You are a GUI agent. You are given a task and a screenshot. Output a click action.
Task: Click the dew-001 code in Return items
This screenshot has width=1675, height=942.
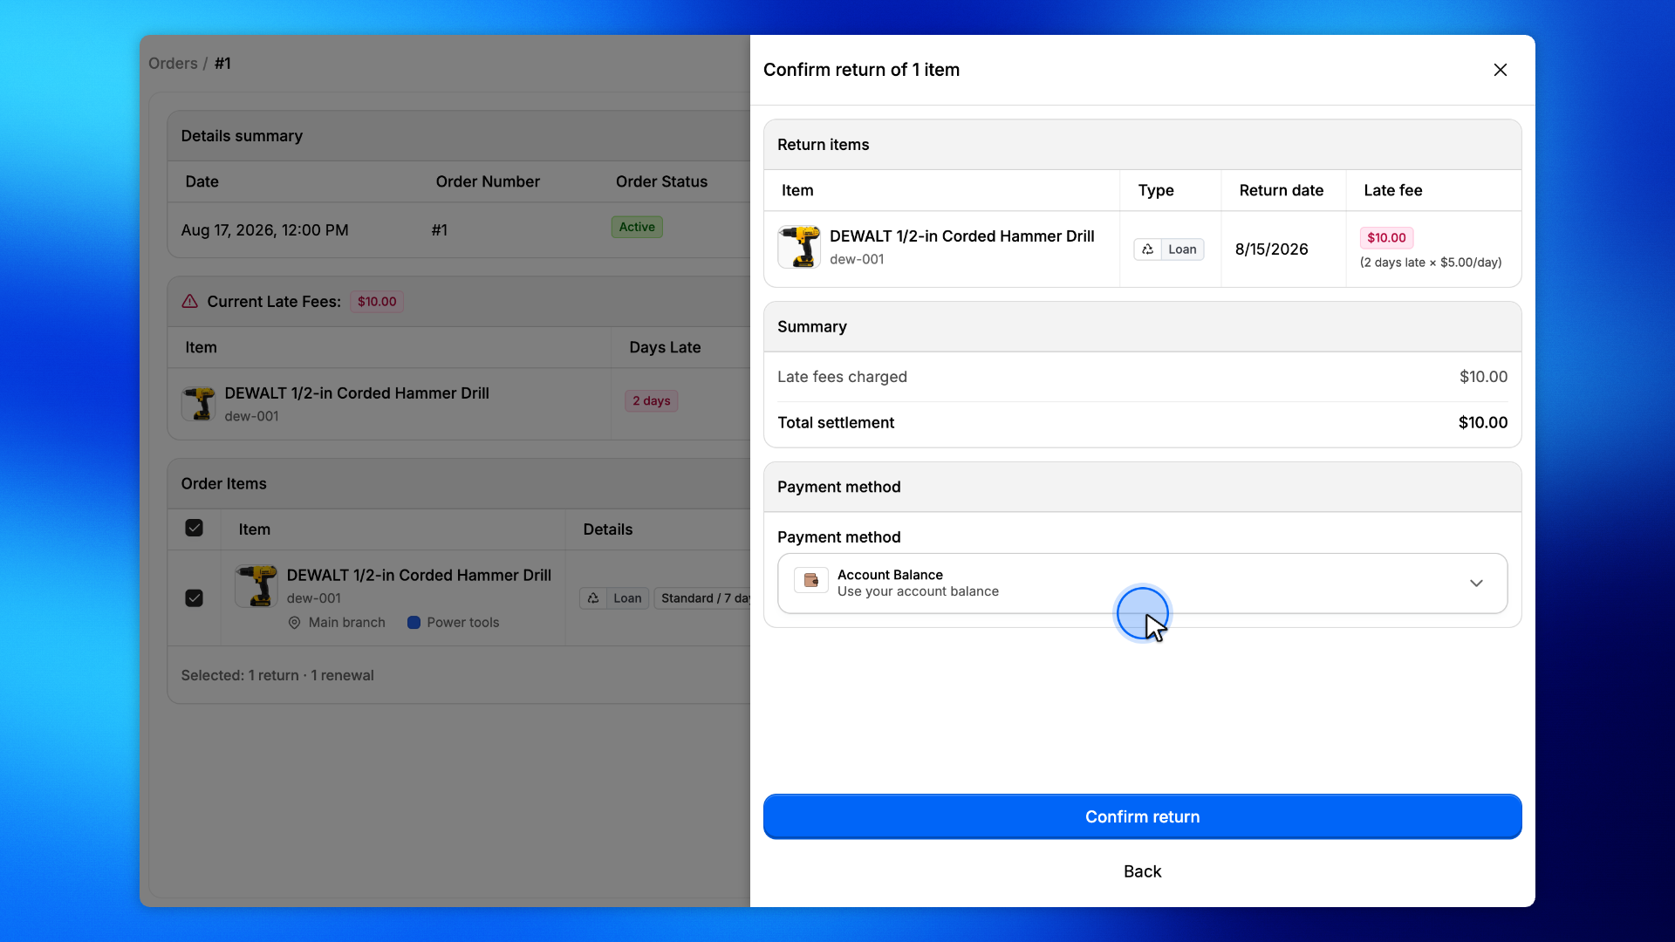pyautogui.click(x=857, y=259)
